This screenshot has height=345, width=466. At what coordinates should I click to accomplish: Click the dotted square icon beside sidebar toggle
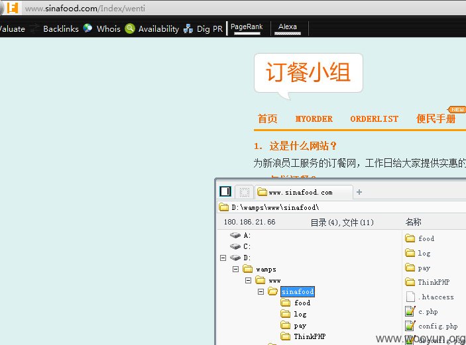245,192
